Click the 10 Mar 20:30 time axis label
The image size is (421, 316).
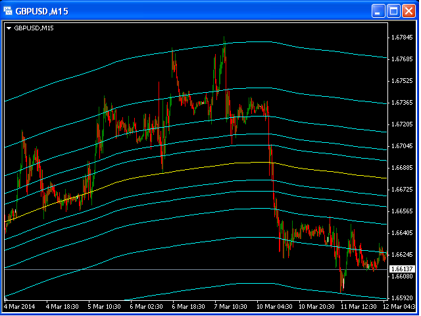(317, 307)
